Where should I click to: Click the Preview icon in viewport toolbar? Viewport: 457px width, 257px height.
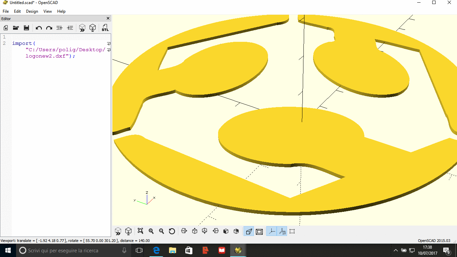click(118, 231)
